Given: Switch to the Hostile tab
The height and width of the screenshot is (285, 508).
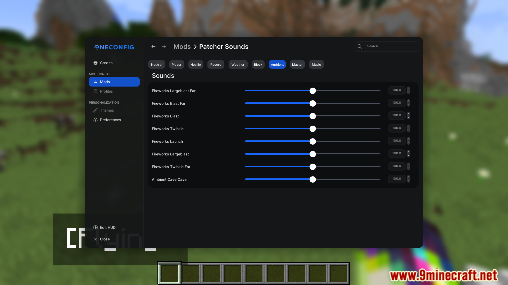Looking at the screenshot, I should pyautogui.click(x=196, y=64).
